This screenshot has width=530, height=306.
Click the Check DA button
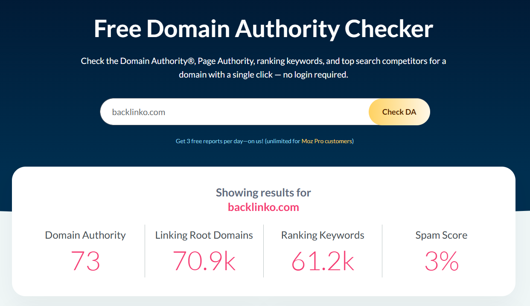(399, 112)
